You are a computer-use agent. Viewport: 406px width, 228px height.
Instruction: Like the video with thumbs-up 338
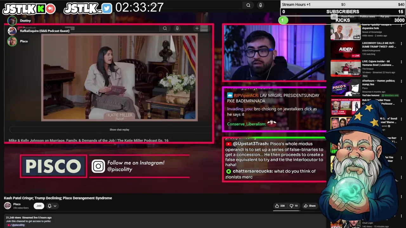[x=280, y=206]
